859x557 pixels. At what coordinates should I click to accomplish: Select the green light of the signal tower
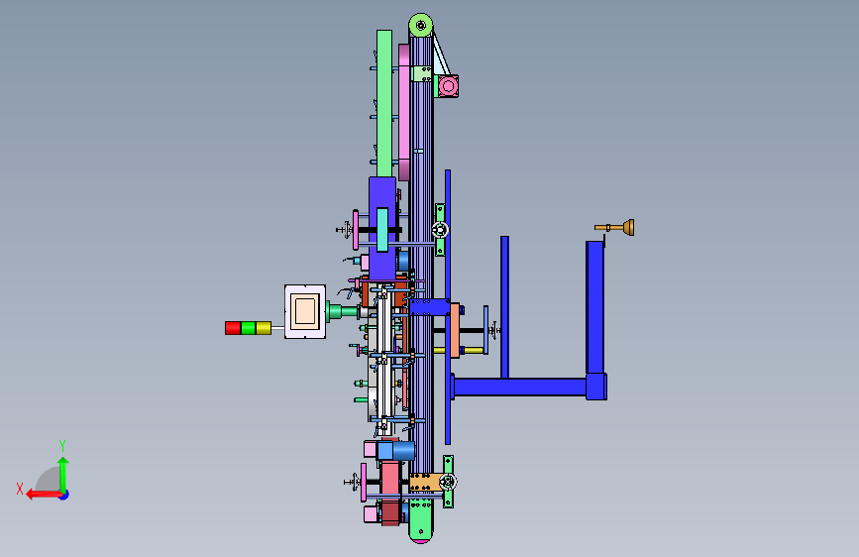tap(248, 328)
